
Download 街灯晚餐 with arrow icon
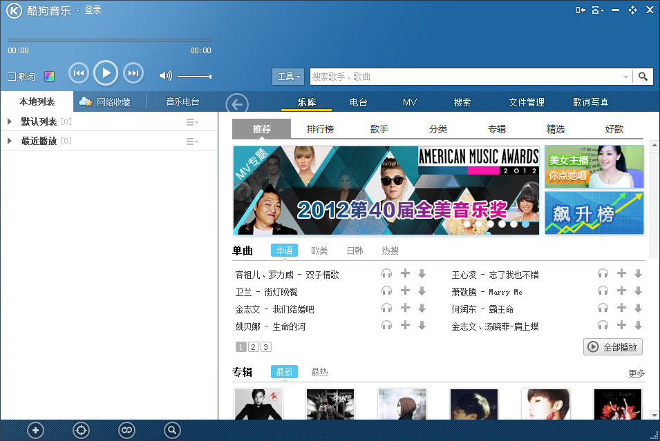pos(422,291)
